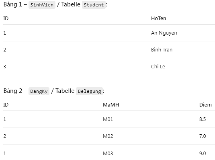Click the HoTen column header
This screenshot has width=215, height=160.
pos(158,18)
